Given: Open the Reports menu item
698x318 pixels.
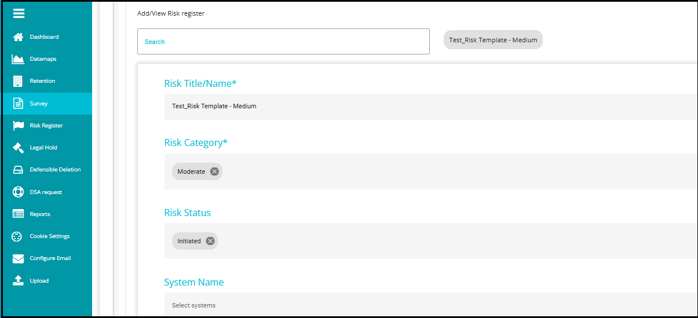Looking at the screenshot, I should (x=40, y=214).
